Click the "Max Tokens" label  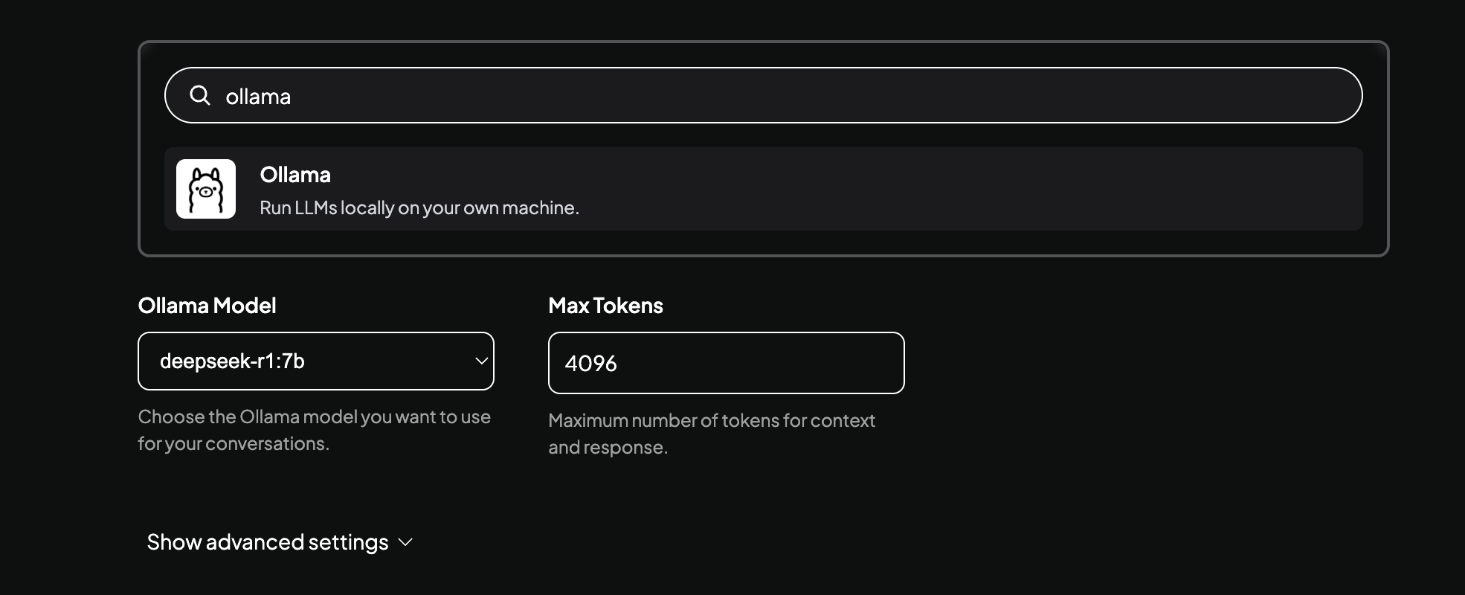coord(605,306)
